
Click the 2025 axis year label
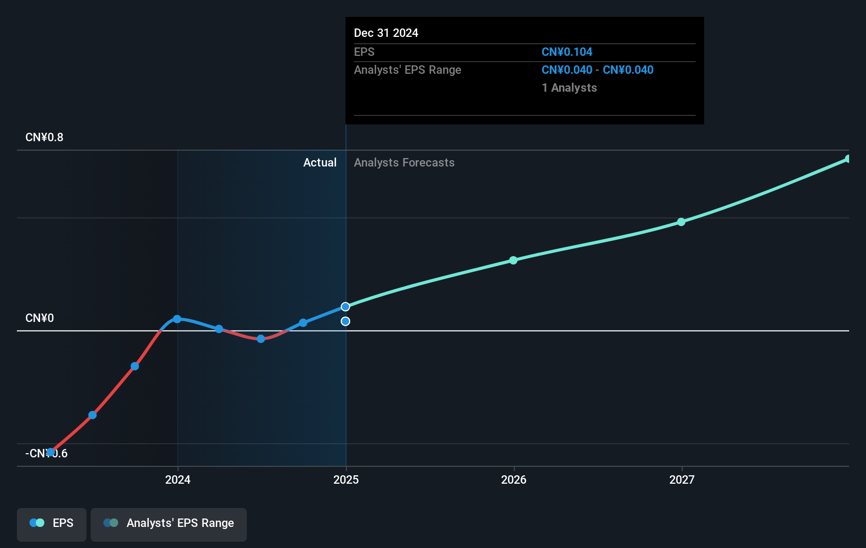click(346, 479)
